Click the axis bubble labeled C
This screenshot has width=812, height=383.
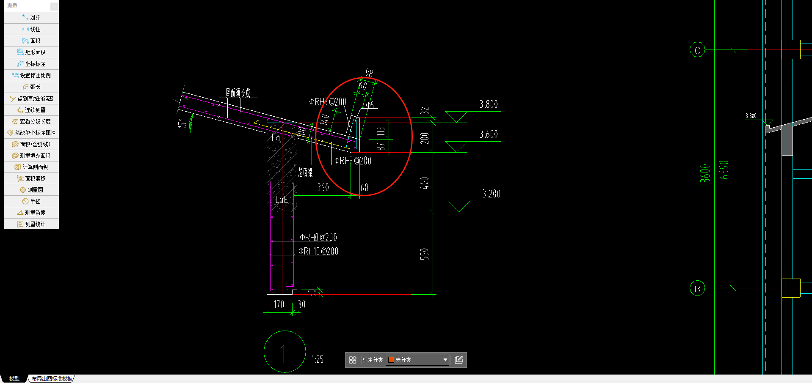click(x=697, y=50)
